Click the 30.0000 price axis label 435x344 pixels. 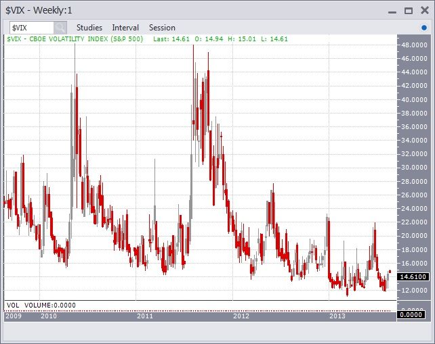(414, 168)
